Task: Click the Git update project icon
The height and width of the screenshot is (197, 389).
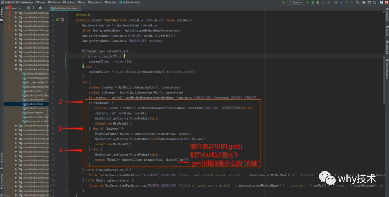Action: tap(341, 3)
